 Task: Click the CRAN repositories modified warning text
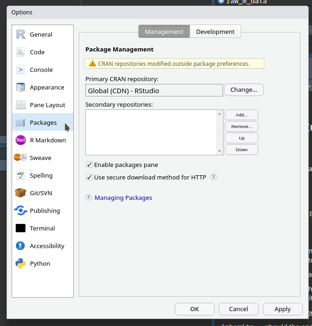[x=174, y=64]
